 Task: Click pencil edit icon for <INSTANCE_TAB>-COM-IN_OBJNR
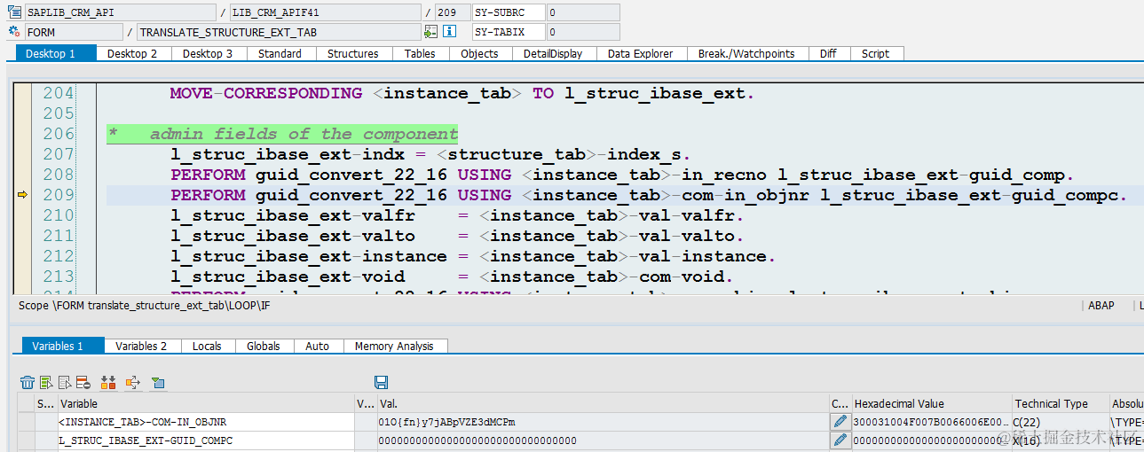840,422
